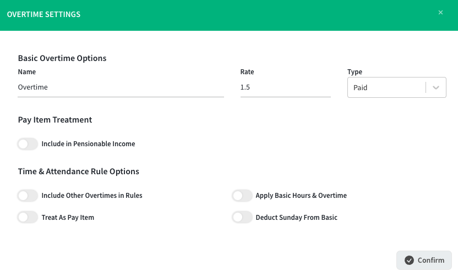Click the Confirm button text
The height and width of the screenshot is (277, 458).
(x=431, y=260)
